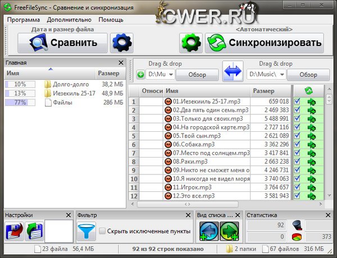This screenshot has width=337, height=258.
Task: Click the filter funnel icon
Action: tap(86, 231)
